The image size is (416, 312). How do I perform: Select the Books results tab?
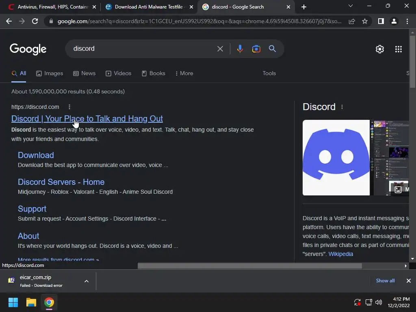(153, 74)
